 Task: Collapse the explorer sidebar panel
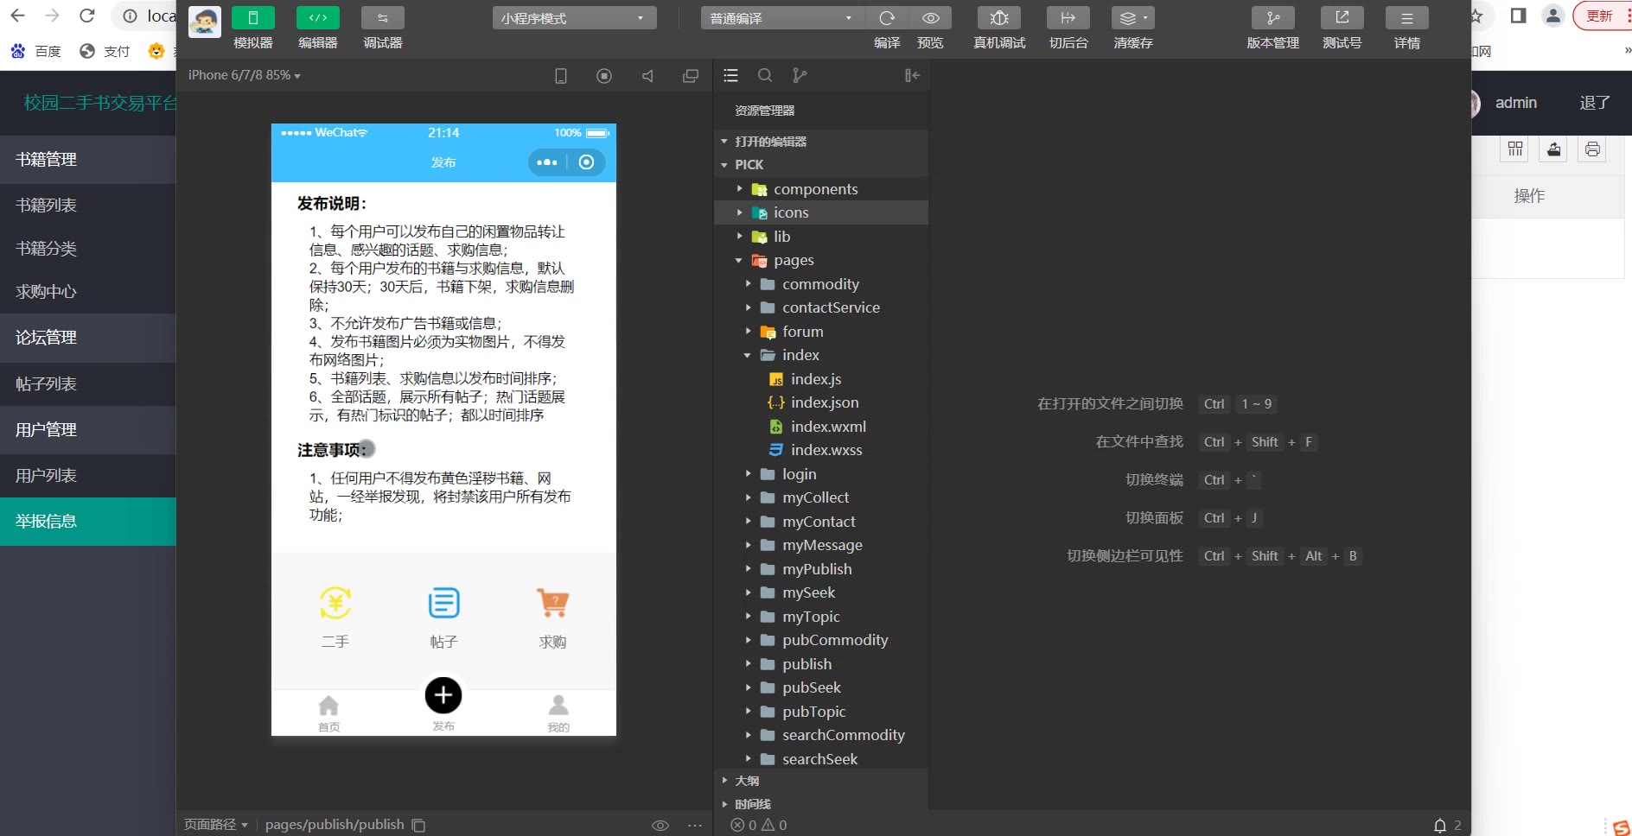pos(912,76)
